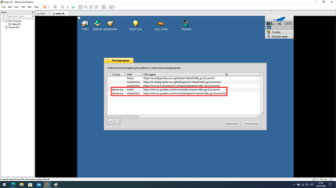Click the Unity mode toolbar icon
336x188 pixels.
click(96, 7)
